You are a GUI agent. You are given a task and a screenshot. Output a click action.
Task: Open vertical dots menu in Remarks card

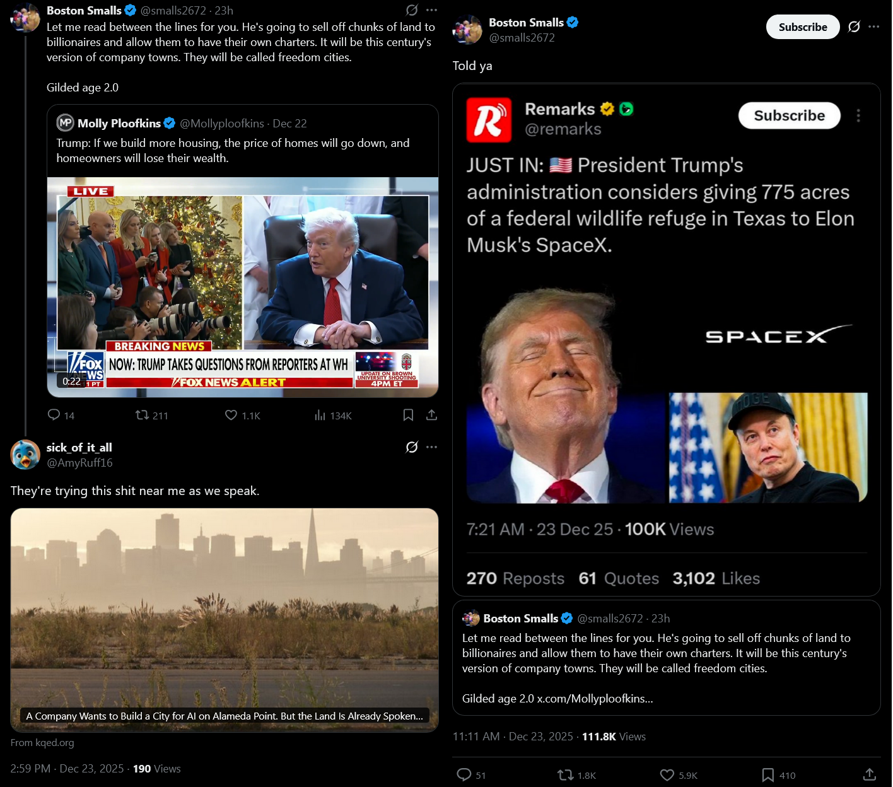click(x=858, y=115)
